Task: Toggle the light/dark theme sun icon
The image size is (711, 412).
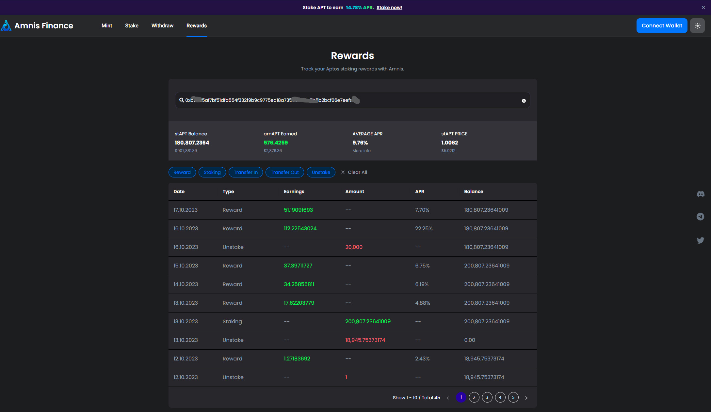Action: point(697,25)
